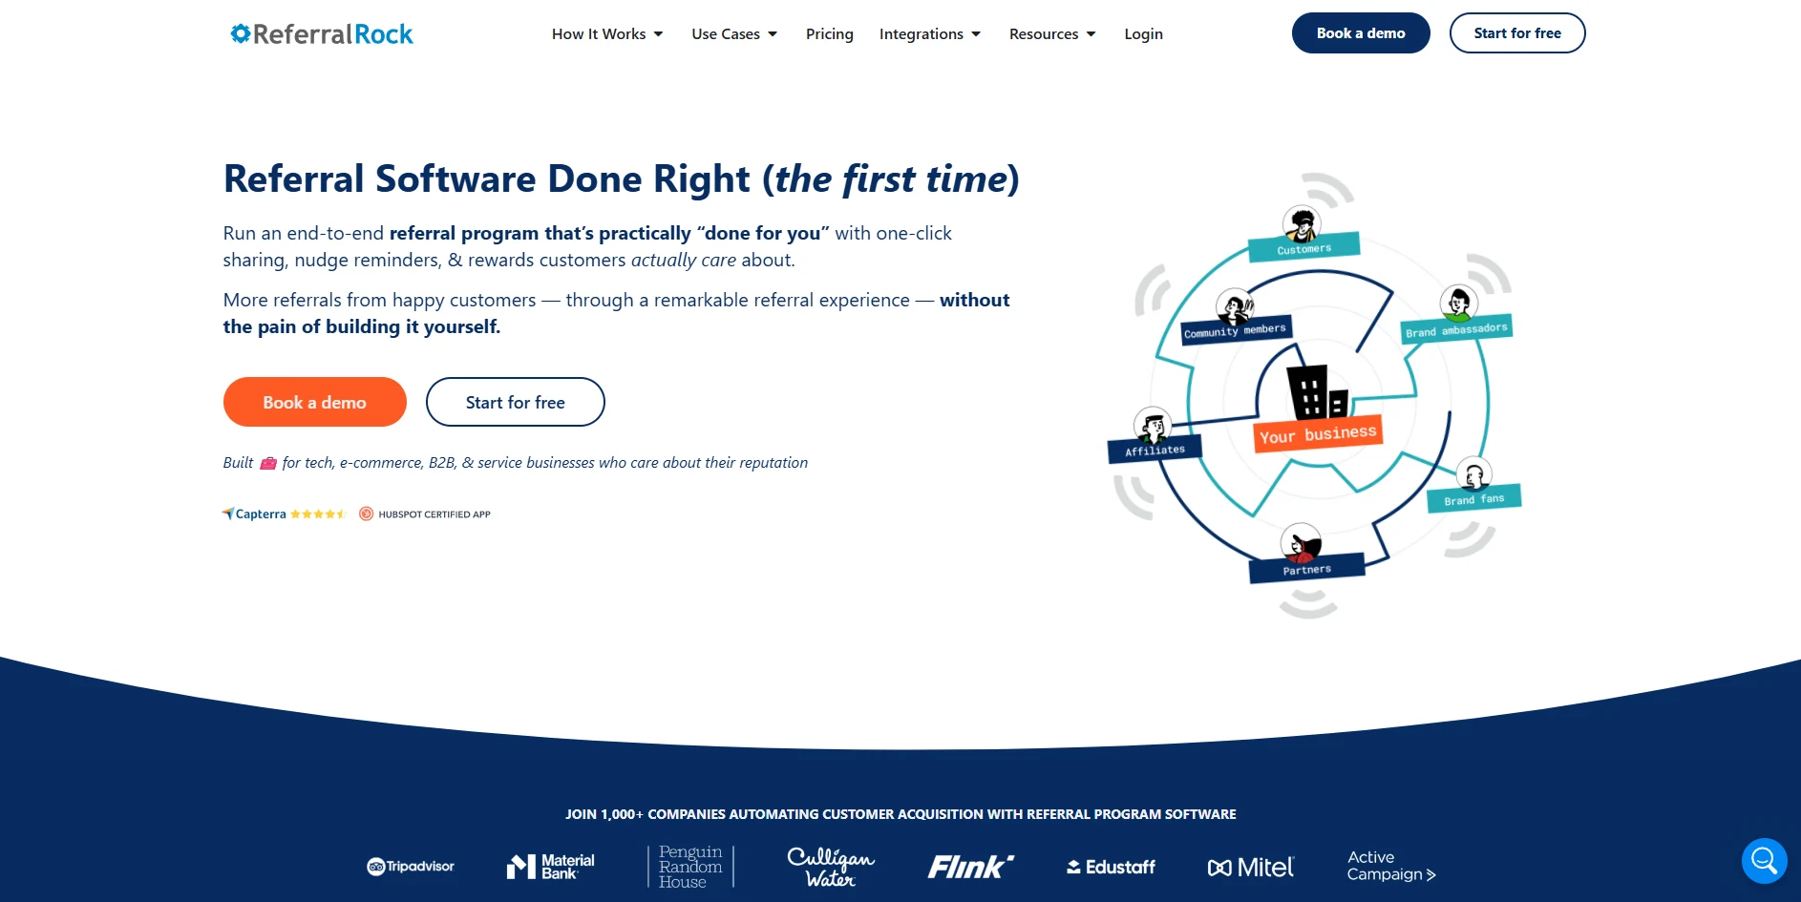Click the Partners label in diagram
The height and width of the screenshot is (902, 1801).
pos(1306,569)
